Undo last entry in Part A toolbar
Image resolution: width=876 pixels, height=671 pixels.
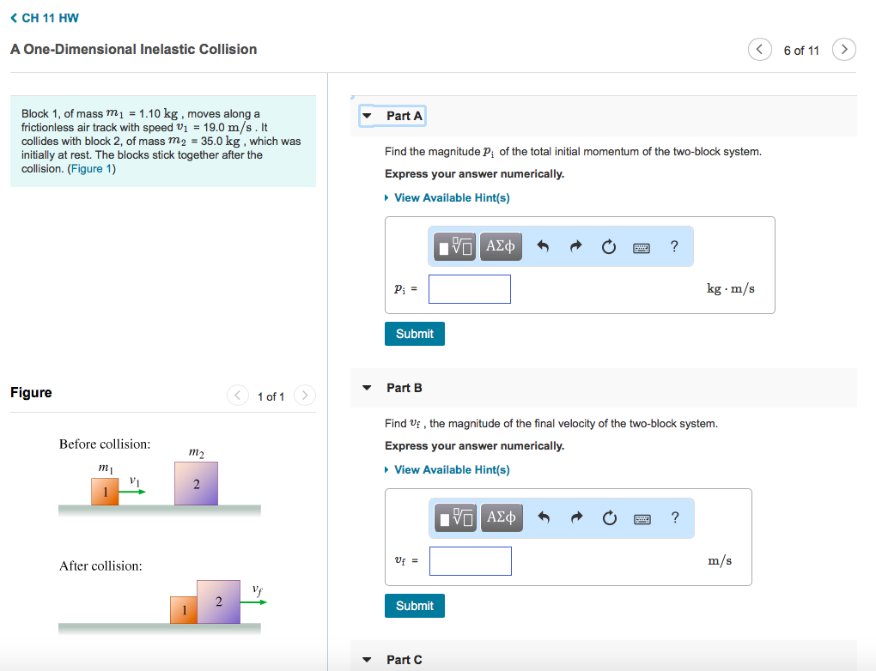tap(543, 247)
